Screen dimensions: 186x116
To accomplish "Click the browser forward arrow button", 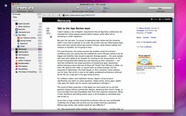I will [53, 15].
